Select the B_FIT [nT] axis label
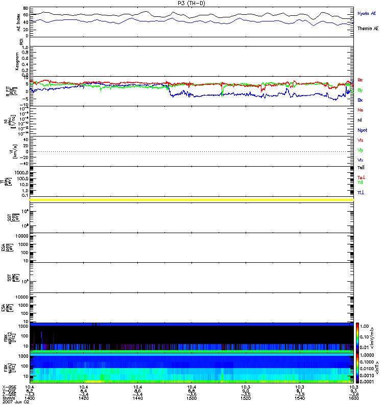This screenshot has height=409, width=383. [x=11, y=90]
